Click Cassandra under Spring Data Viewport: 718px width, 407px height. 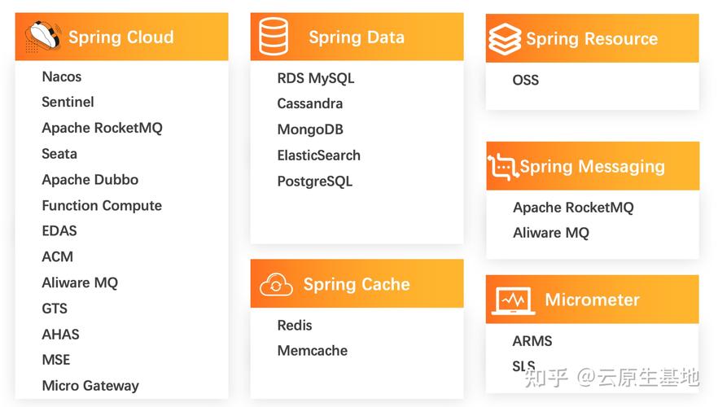[309, 103]
